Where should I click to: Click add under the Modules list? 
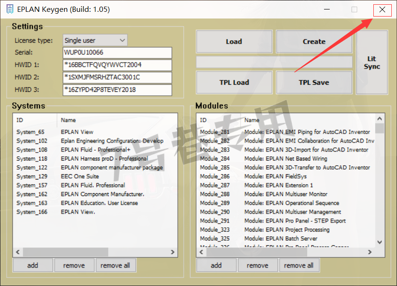click(217, 265)
